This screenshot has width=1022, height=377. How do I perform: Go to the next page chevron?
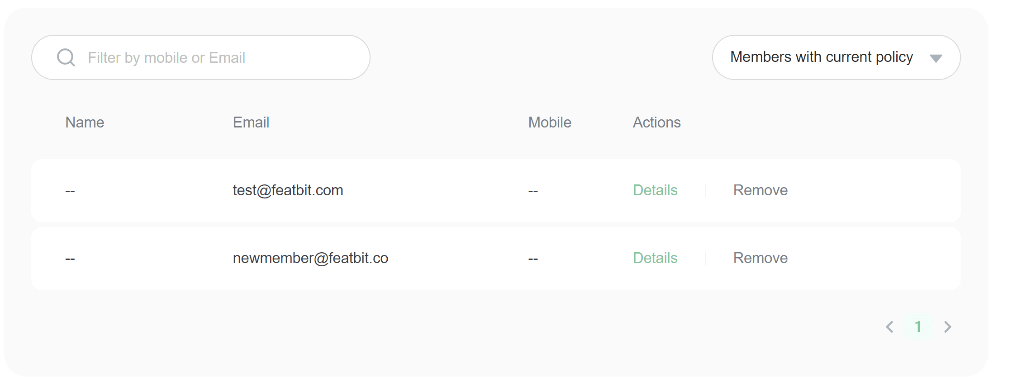point(947,327)
